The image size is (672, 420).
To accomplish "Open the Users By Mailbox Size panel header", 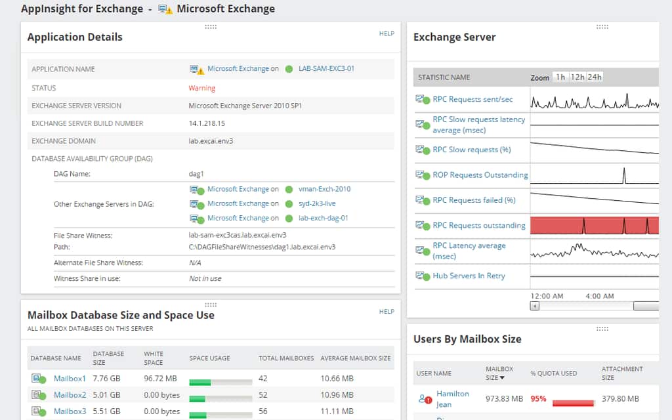I will pyautogui.click(x=466, y=339).
